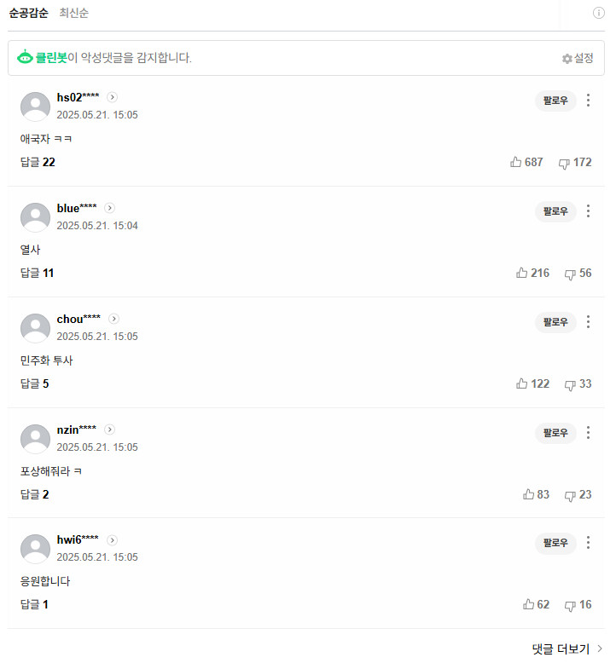Expand user arrow next to chou****
616x663 pixels.
tap(113, 319)
